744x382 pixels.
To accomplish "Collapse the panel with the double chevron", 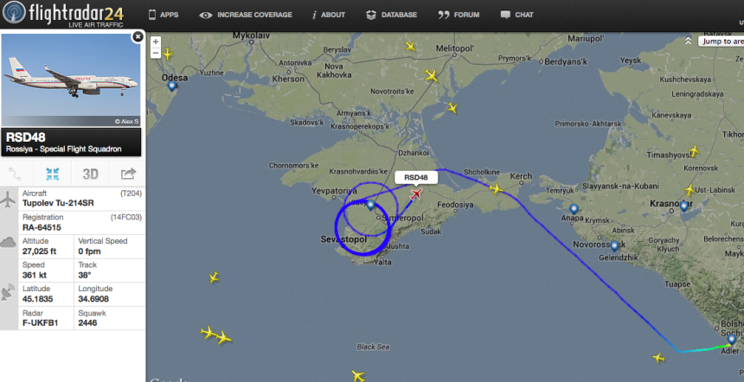I will [688, 41].
